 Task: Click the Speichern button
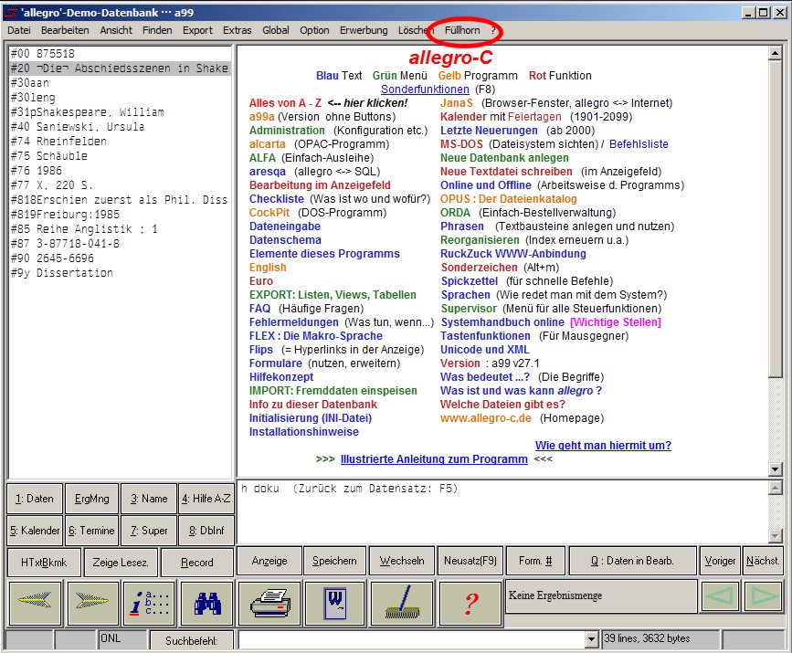point(334,561)
